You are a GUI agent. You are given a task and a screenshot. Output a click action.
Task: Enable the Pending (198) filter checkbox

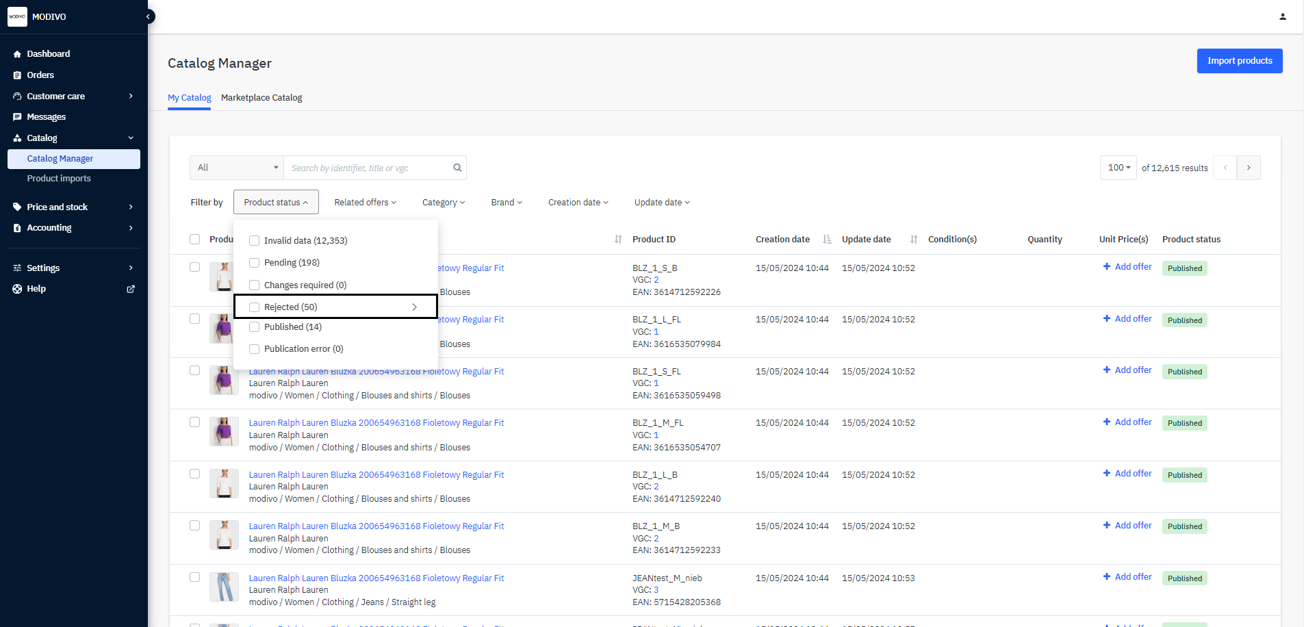click(x=255, y=263)
